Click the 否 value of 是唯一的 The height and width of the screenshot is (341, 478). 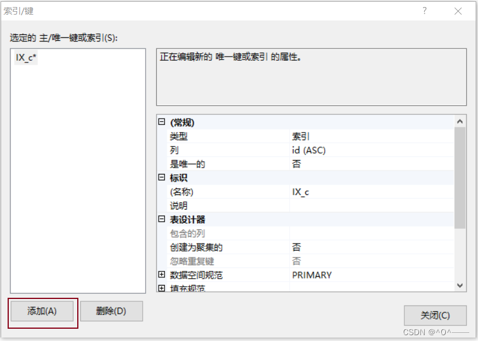pyautogui.click(x=297, y=164)
